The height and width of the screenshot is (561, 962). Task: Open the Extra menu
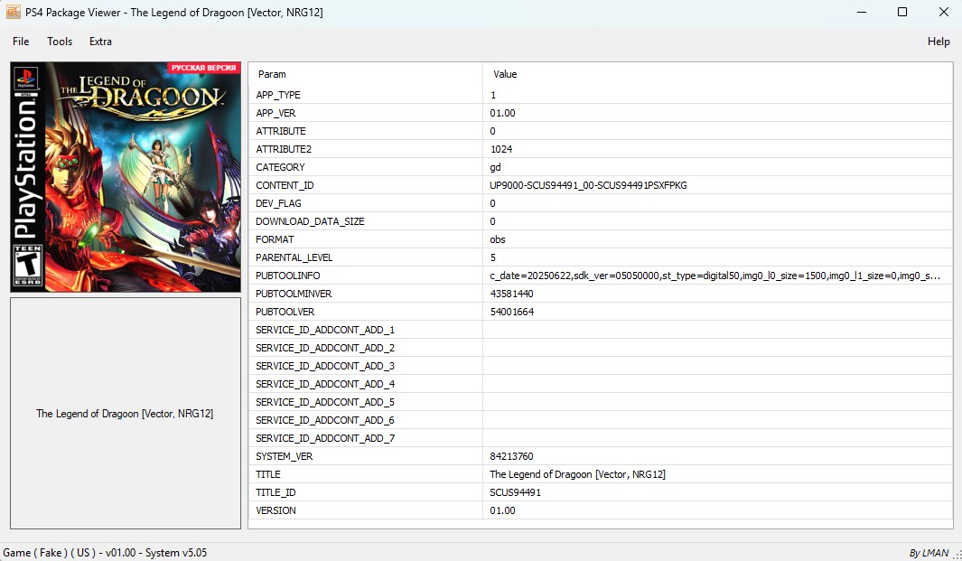click(x=100, y=42)
